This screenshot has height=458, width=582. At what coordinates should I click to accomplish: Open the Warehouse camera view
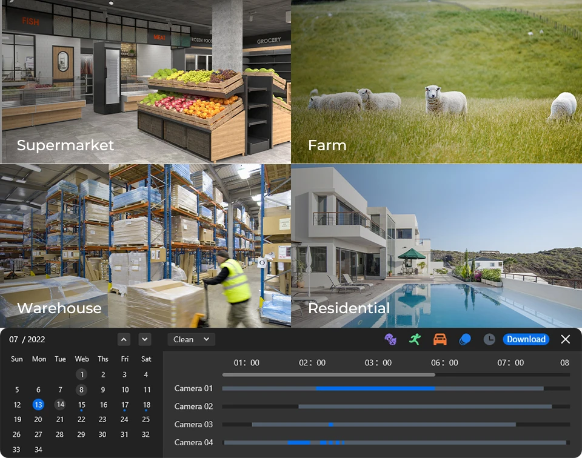[145, 246]
